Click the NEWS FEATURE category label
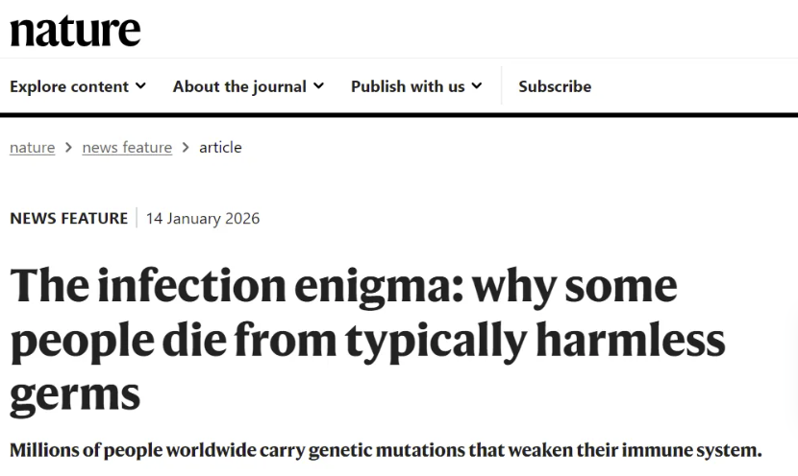This screenshot has width=798, height=476. point(68,218)
